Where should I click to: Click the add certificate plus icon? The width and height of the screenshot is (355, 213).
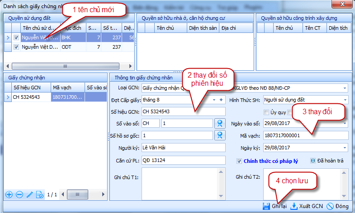[x=9, y=195]
